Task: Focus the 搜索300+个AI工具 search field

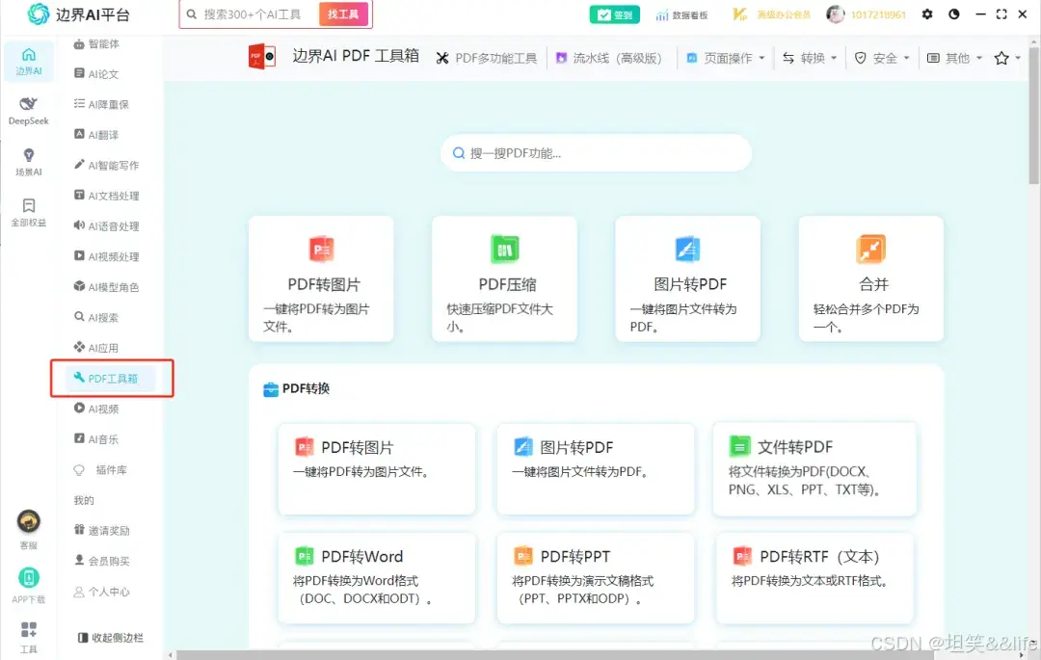Action: click(x=253, y=13)
